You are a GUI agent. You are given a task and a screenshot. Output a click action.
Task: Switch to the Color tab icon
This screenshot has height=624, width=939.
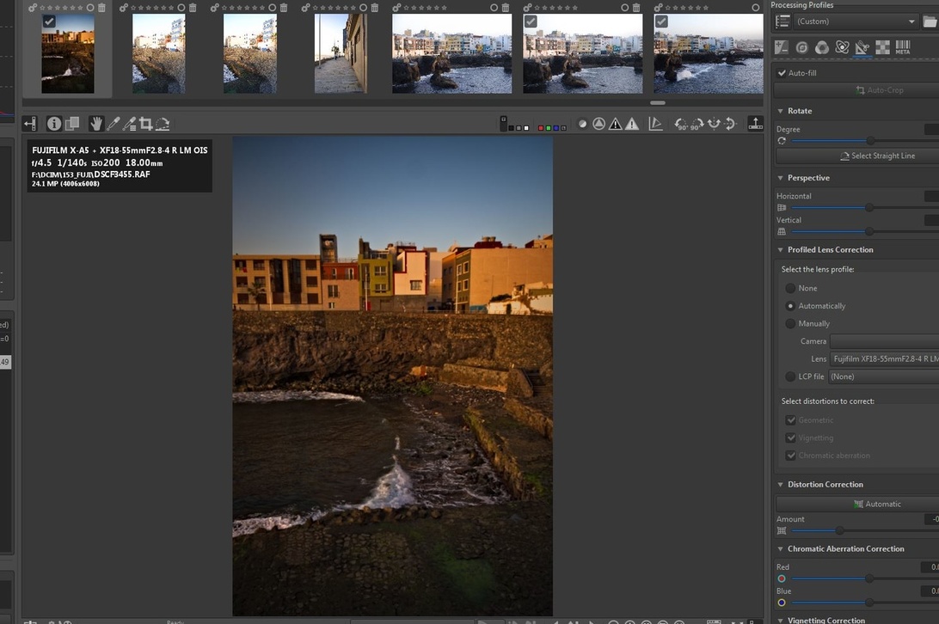(822, 47)
